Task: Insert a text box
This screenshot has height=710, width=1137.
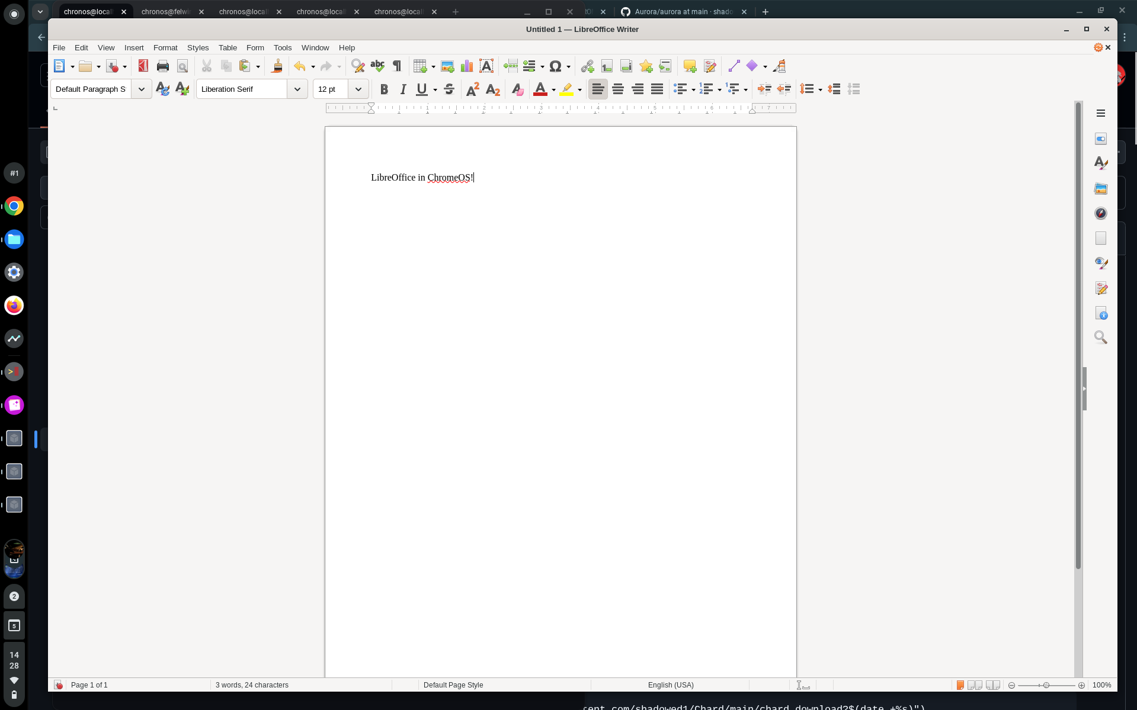Action: click(486, 66)
